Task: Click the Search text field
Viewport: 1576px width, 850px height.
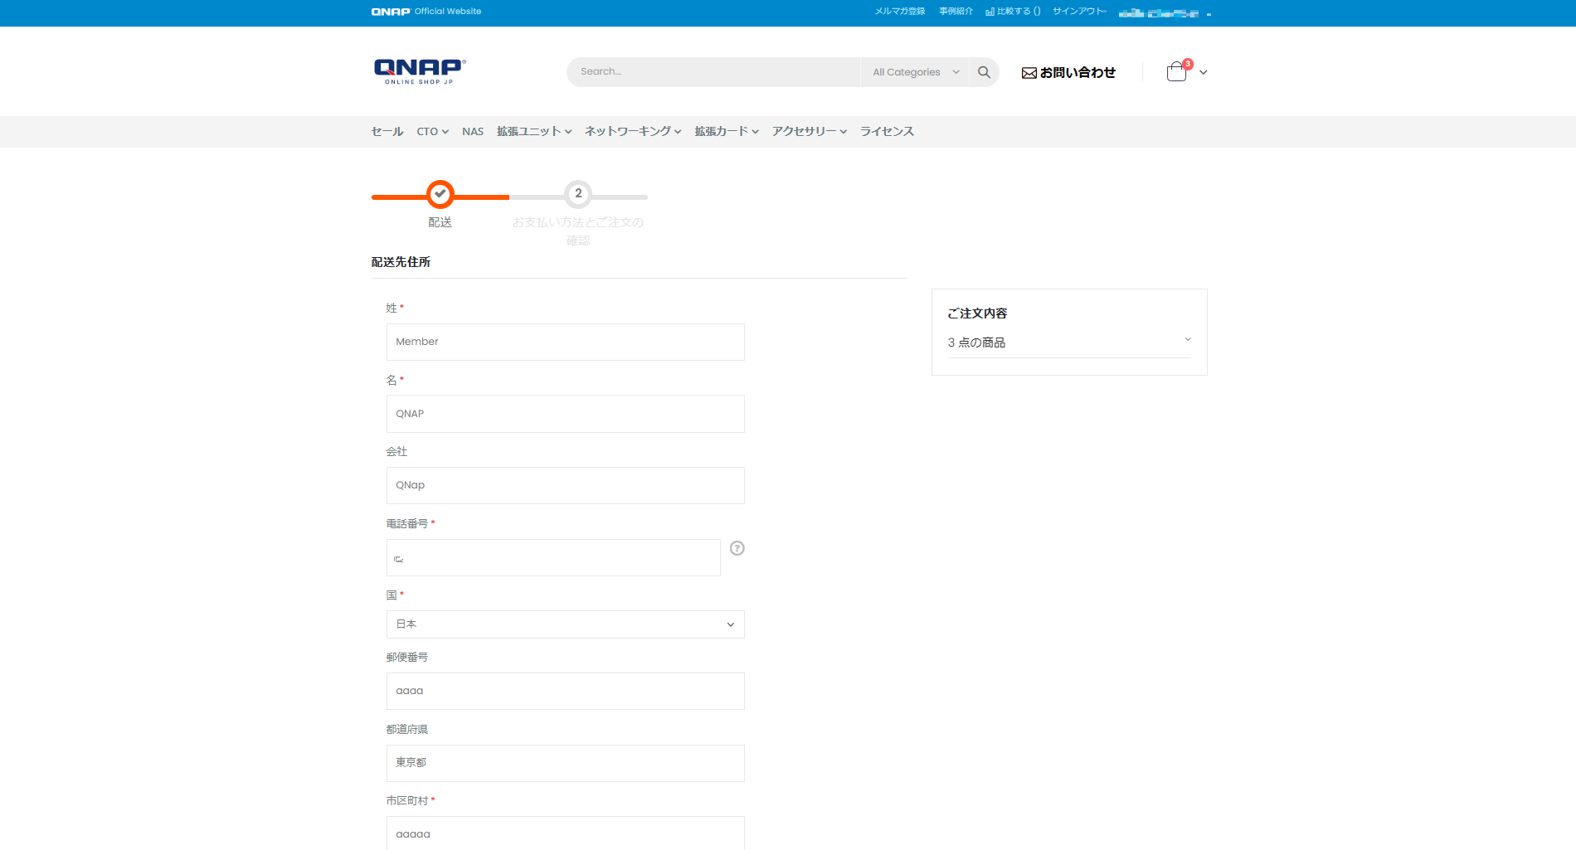Action: click(x=713, y=72)
